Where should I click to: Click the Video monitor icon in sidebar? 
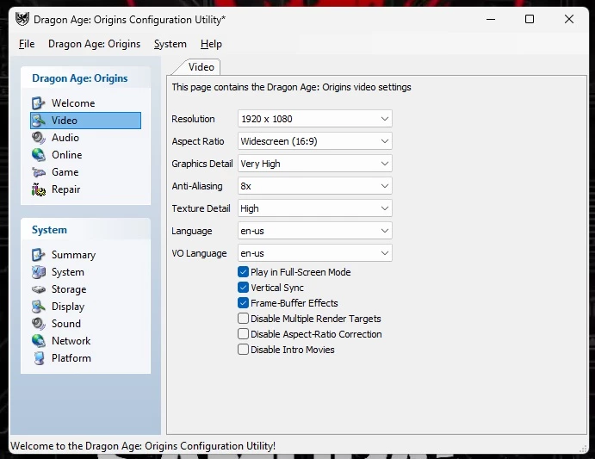tap(39, 121)
